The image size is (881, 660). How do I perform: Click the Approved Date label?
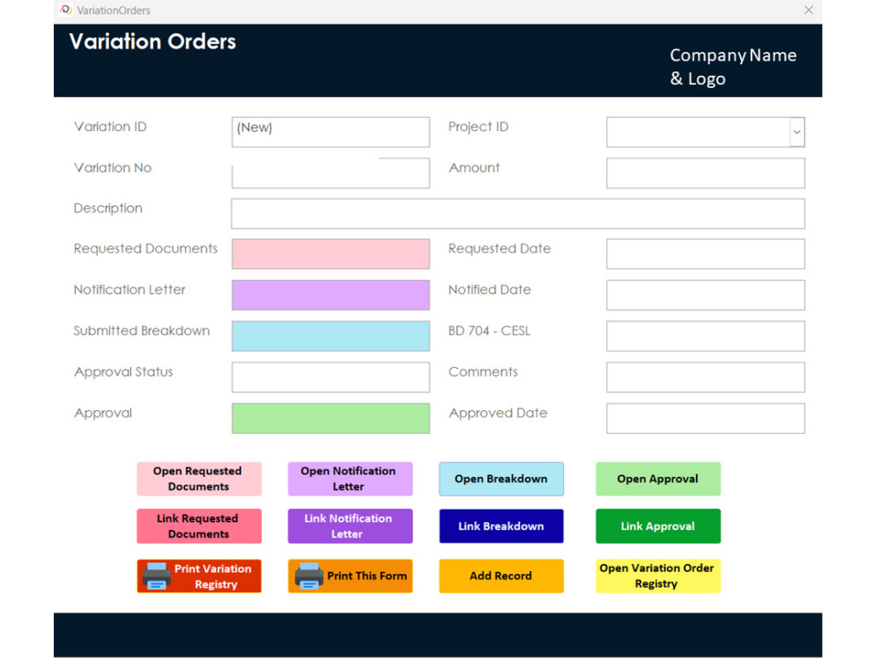point(498,413)
